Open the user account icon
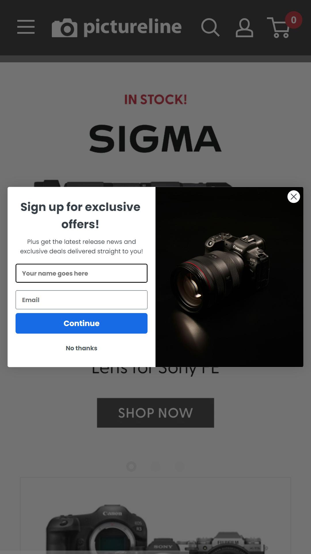Viewport: 311px width, 554px height. pyautogui.click(x=244, y=28)
